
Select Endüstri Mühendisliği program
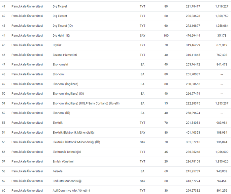click(x=67, y=181)
